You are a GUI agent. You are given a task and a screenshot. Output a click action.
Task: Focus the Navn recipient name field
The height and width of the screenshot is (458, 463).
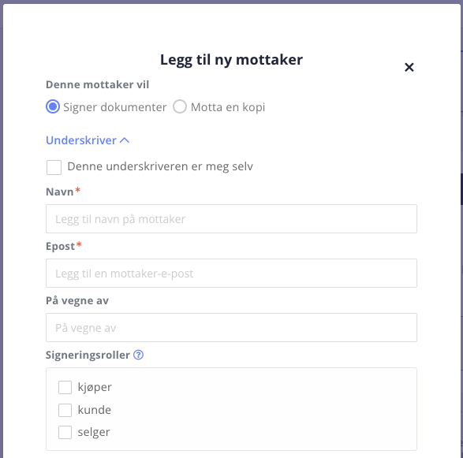(x=232, y=218)
